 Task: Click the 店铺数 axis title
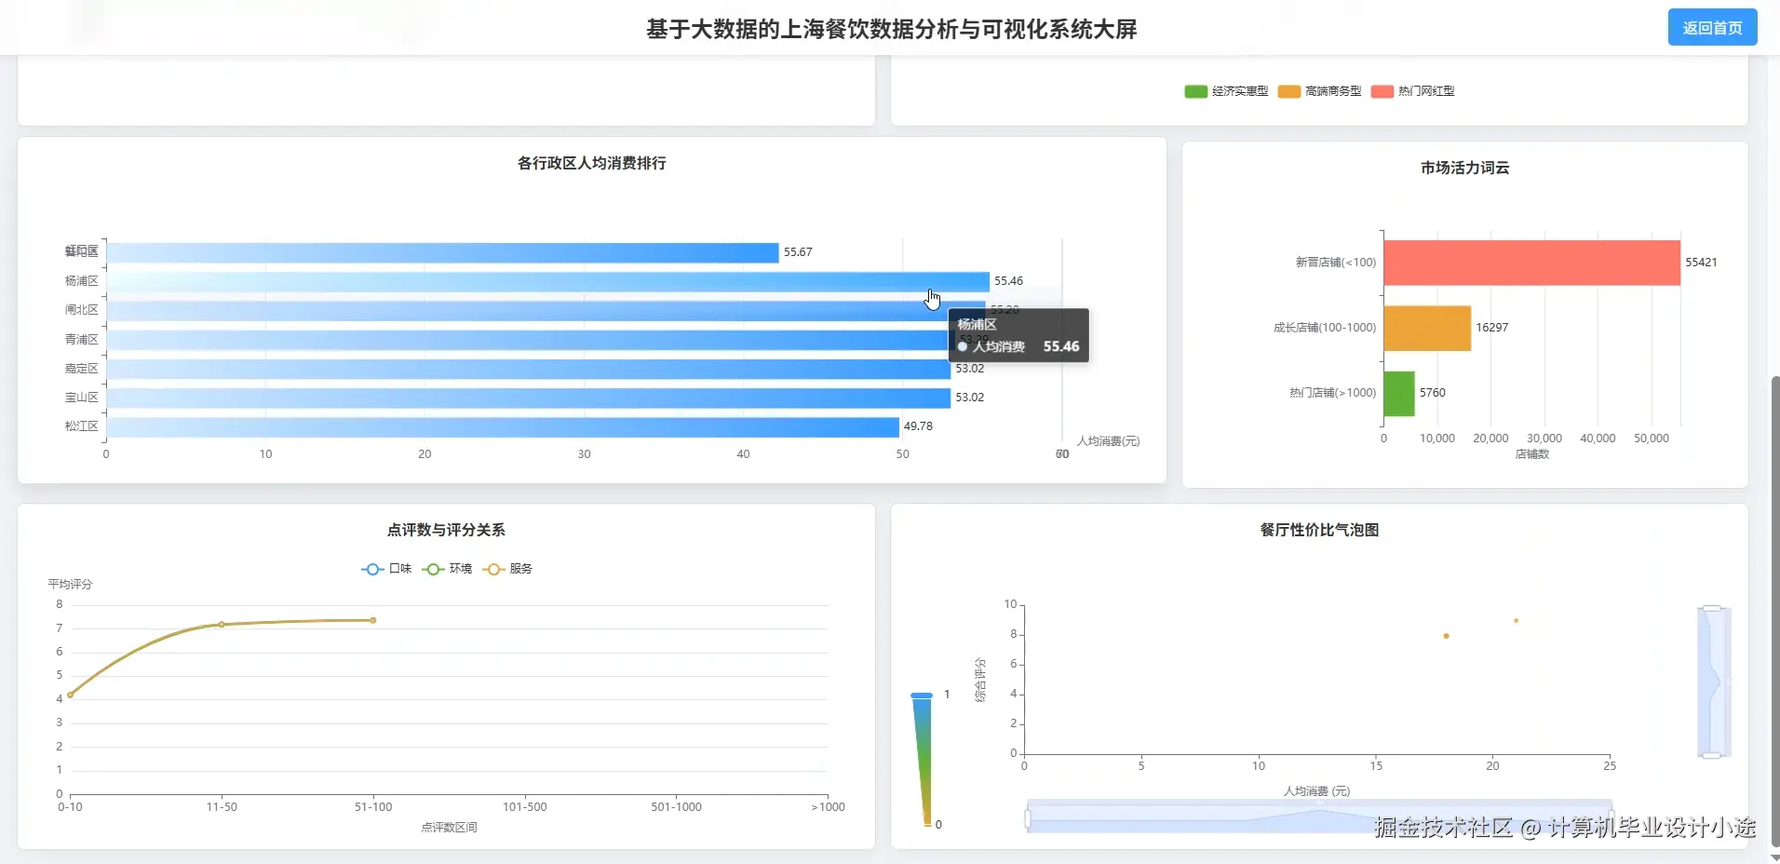click(1532, 454)
